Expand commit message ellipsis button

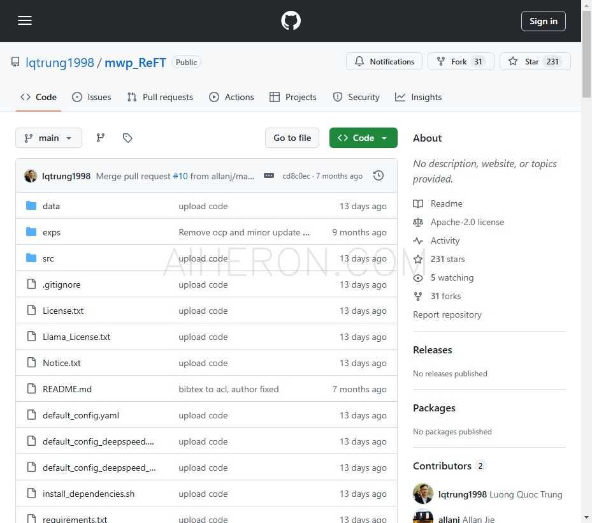point(269,176)
